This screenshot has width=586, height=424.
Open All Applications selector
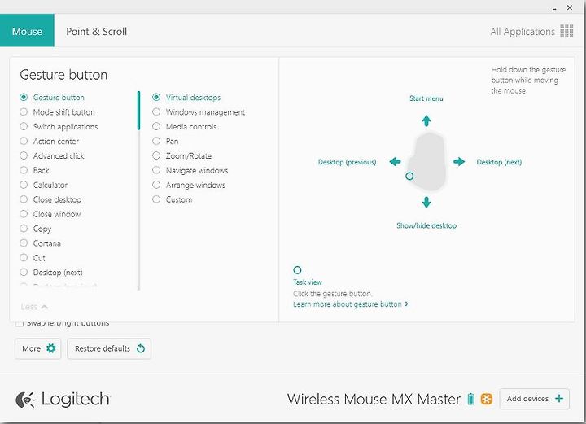[531, 32]
